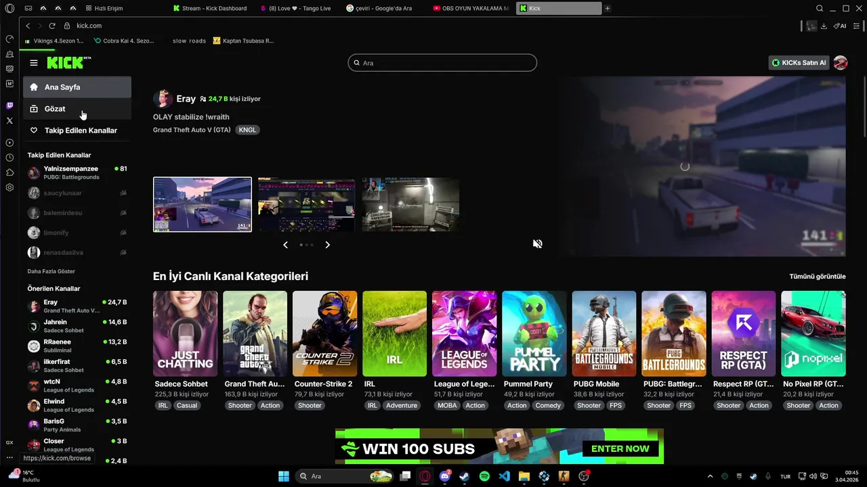Screen dimensions: 867x487
Task: Open wtcN recommended channel
Action: click(x=77, y=386)
